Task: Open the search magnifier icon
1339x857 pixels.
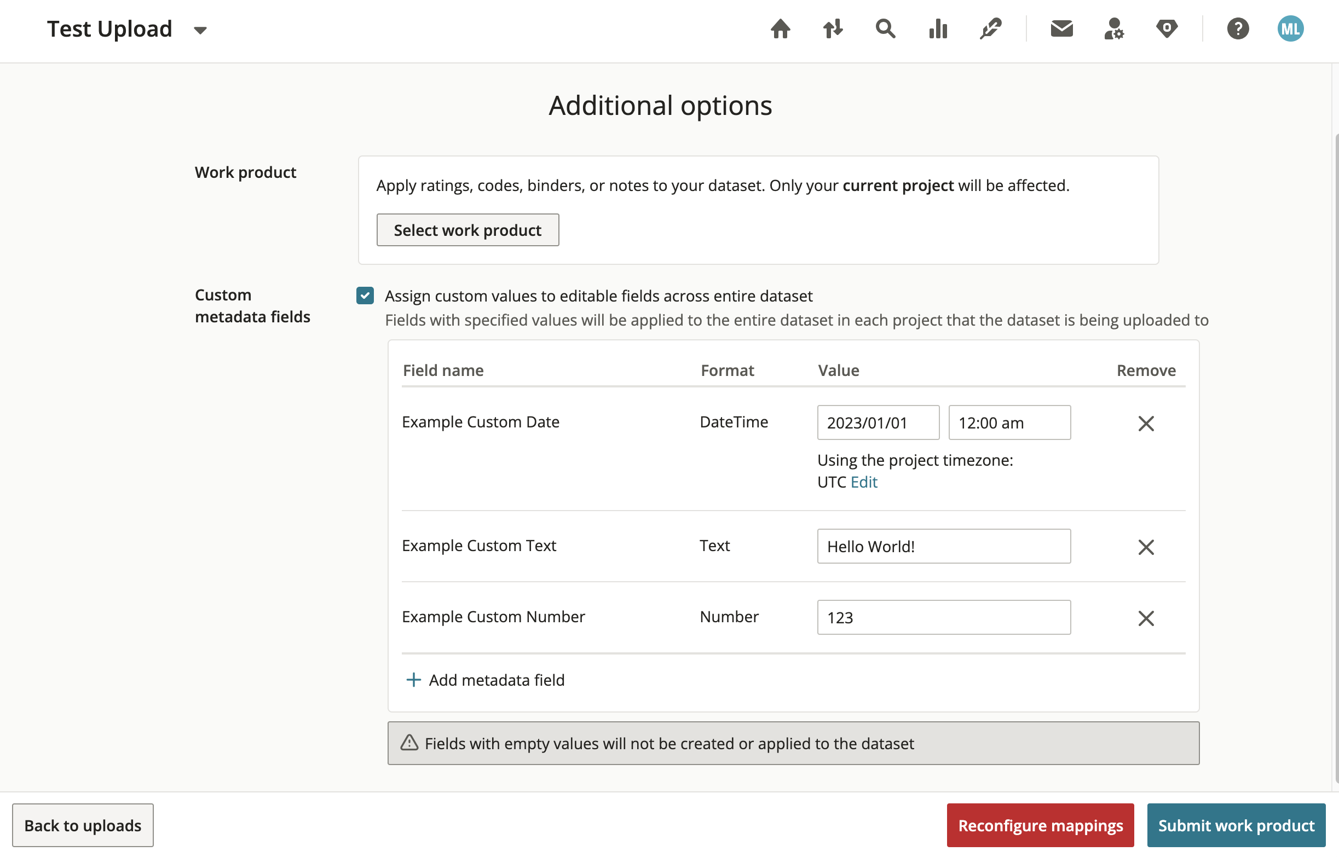Action: point(885,28)
